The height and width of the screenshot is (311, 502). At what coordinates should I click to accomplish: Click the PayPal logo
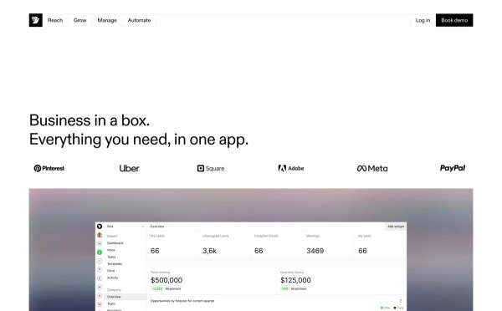pos(453,168)
